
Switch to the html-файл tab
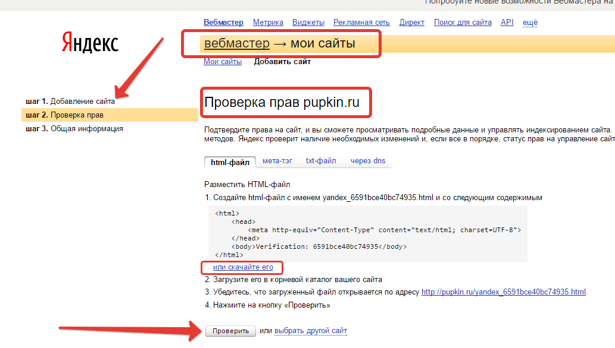pyautogui.click(x=230, y=162)
